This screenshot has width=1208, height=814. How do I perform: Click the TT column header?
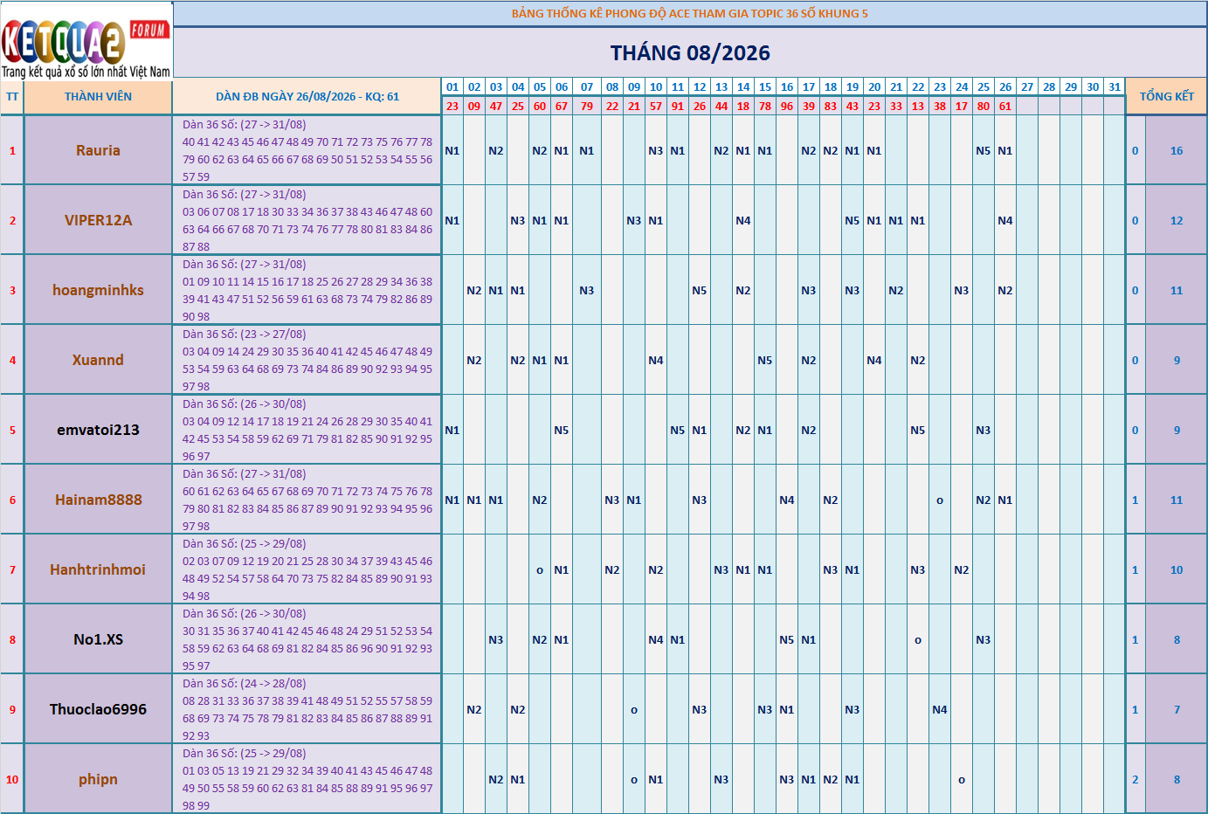(12, 97)
